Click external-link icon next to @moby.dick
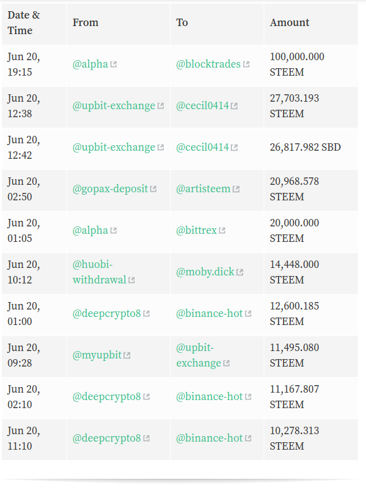Screen dimensions: 366x490 point(240,272)
